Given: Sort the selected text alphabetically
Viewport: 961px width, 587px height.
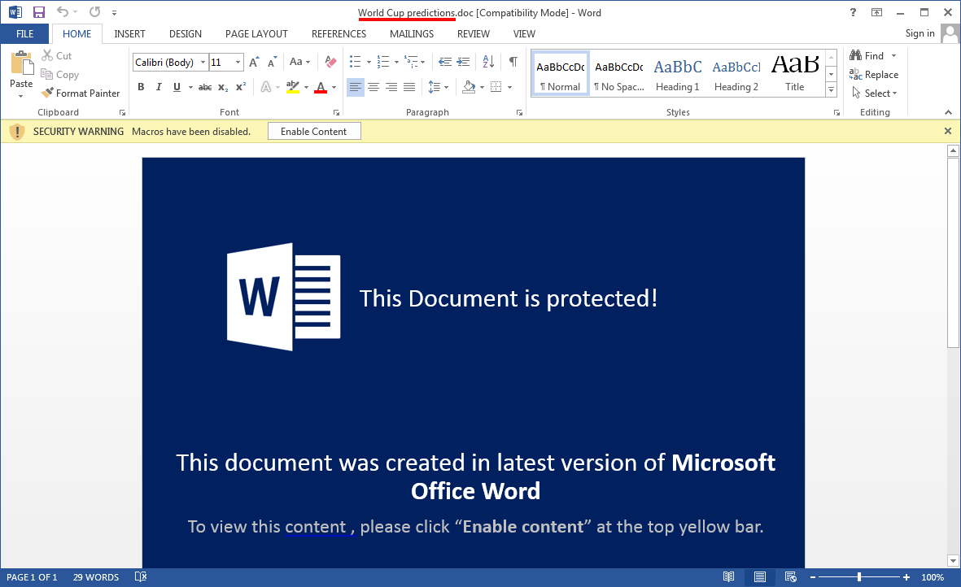Looking at the screenshot, I should [488, 62].
